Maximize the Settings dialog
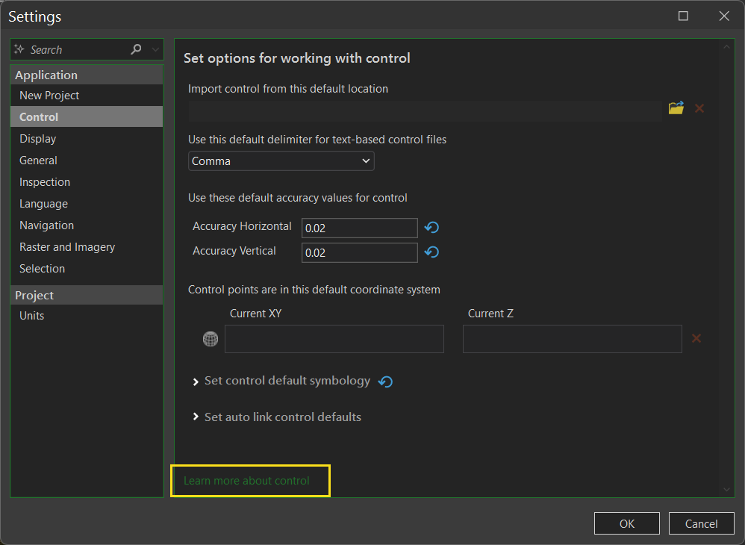 (x=683, y=16)
